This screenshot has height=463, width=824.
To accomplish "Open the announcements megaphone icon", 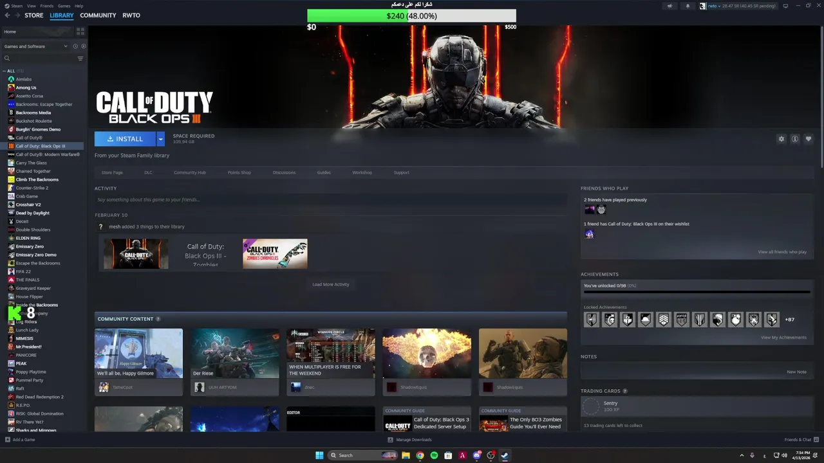I will click(669, 6).
